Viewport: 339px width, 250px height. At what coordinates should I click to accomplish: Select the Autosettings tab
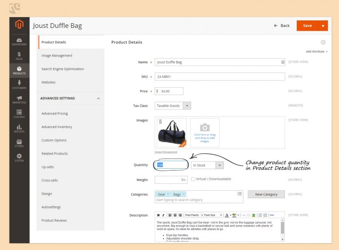tap(71, 207)
